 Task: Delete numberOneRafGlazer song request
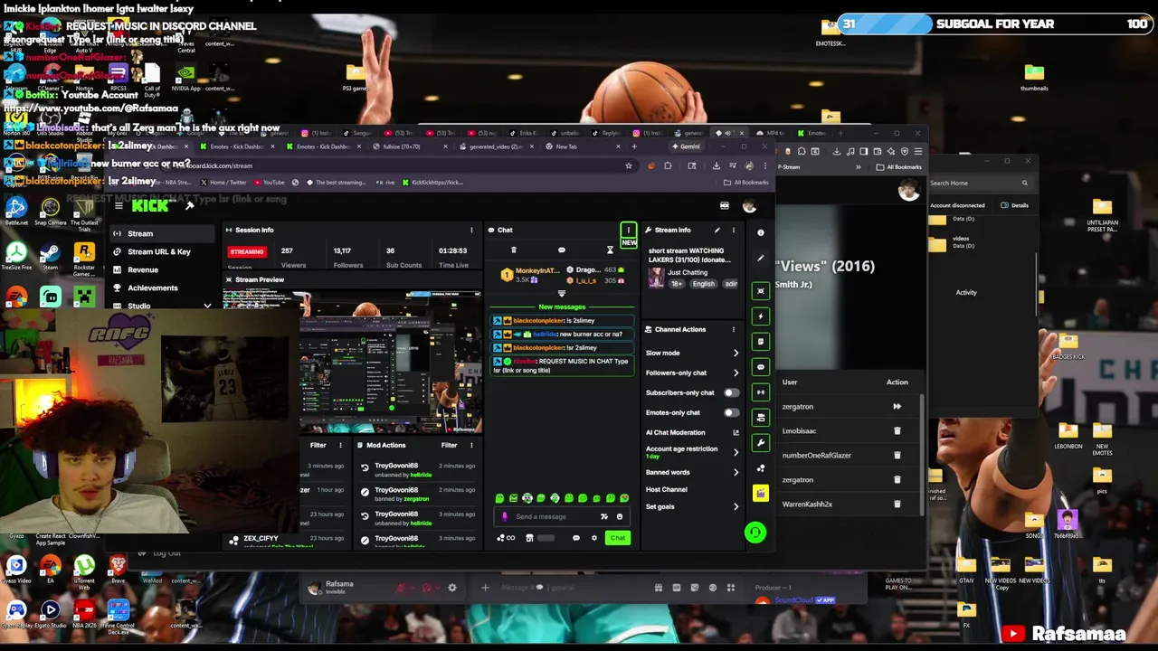click(x=897, y=456)
